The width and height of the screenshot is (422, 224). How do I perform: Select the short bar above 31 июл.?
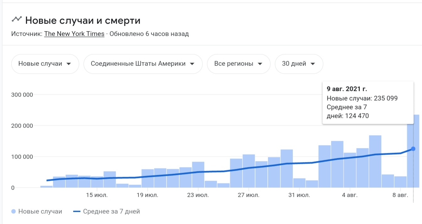[299, 183]
